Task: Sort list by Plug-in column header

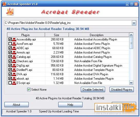Action: click(x=26, y=35)
